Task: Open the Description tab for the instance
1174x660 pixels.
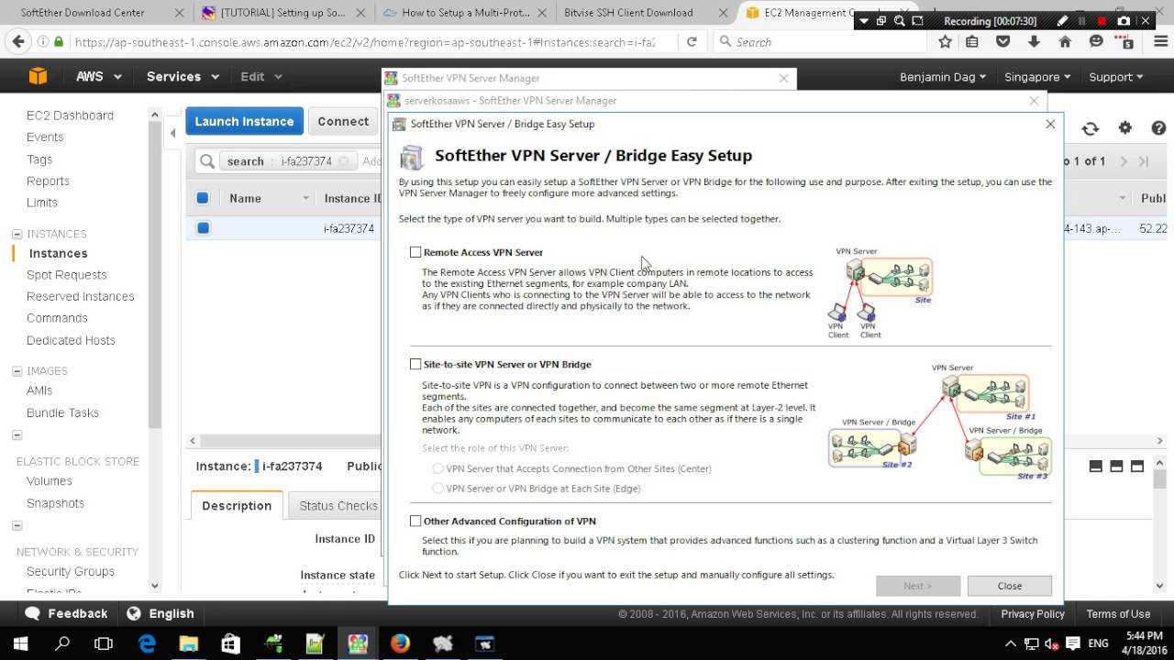Action: tap(237, 505)
